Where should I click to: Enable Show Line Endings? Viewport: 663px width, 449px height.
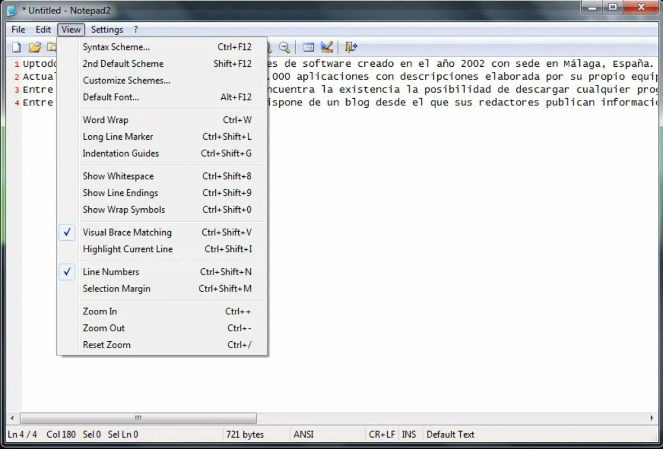click(162, 193)
